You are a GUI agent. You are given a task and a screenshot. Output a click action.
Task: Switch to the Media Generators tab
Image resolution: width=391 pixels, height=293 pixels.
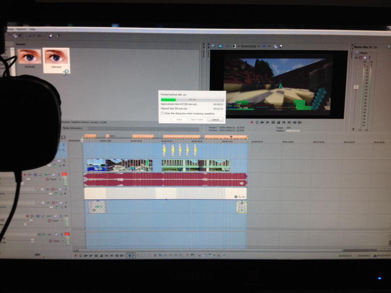point(72,128)
